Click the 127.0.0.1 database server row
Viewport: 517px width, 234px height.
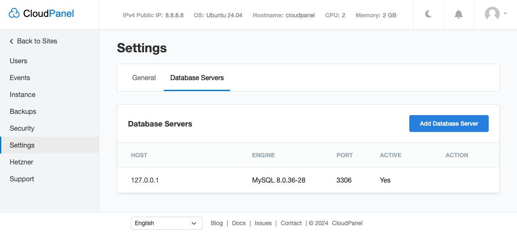point(145,180)
